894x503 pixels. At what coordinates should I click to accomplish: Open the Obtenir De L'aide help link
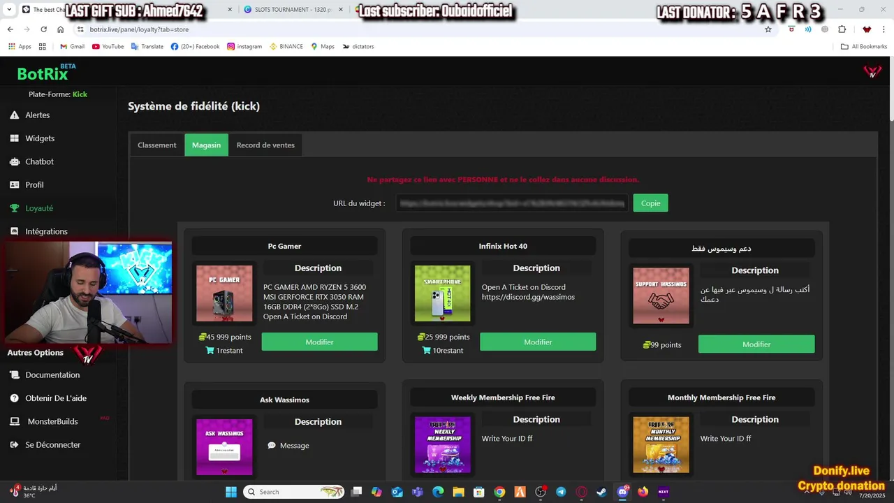56,398
